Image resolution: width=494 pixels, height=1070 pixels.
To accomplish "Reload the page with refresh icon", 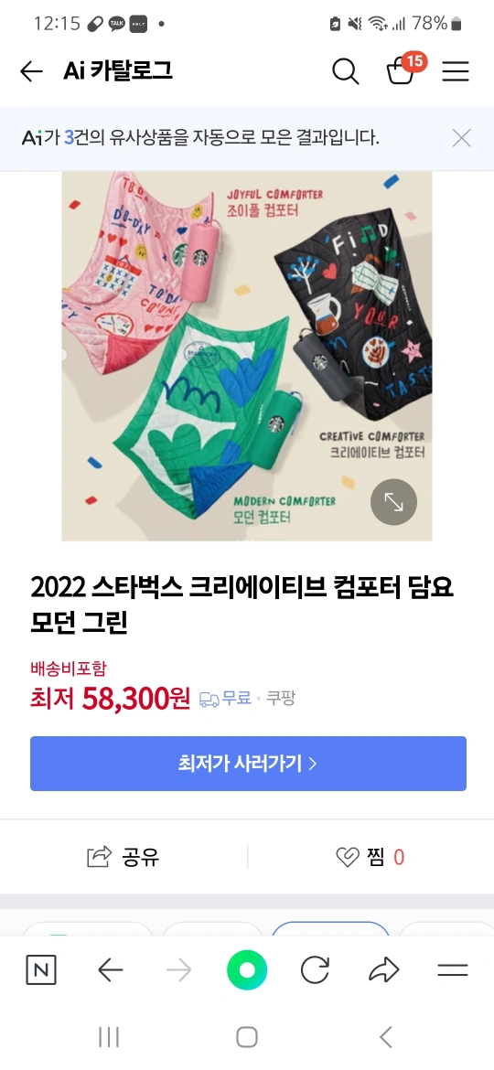I will pyautogui.click(x=316, y=969).
